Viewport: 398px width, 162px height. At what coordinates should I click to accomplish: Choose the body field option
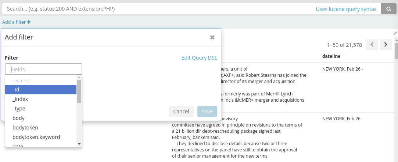click(41, 118)
